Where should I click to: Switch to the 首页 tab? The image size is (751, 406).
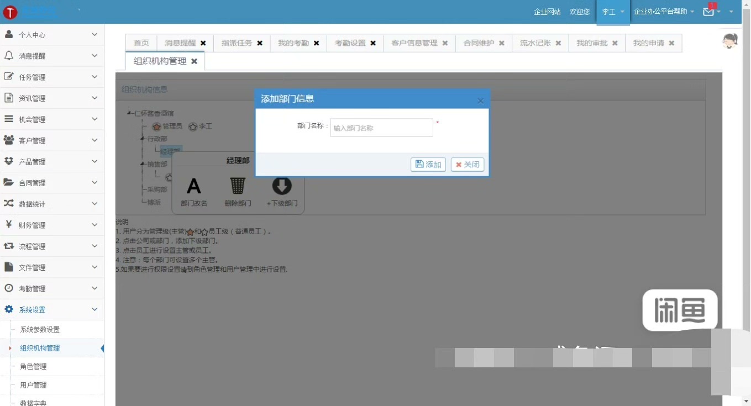point(141,43)
